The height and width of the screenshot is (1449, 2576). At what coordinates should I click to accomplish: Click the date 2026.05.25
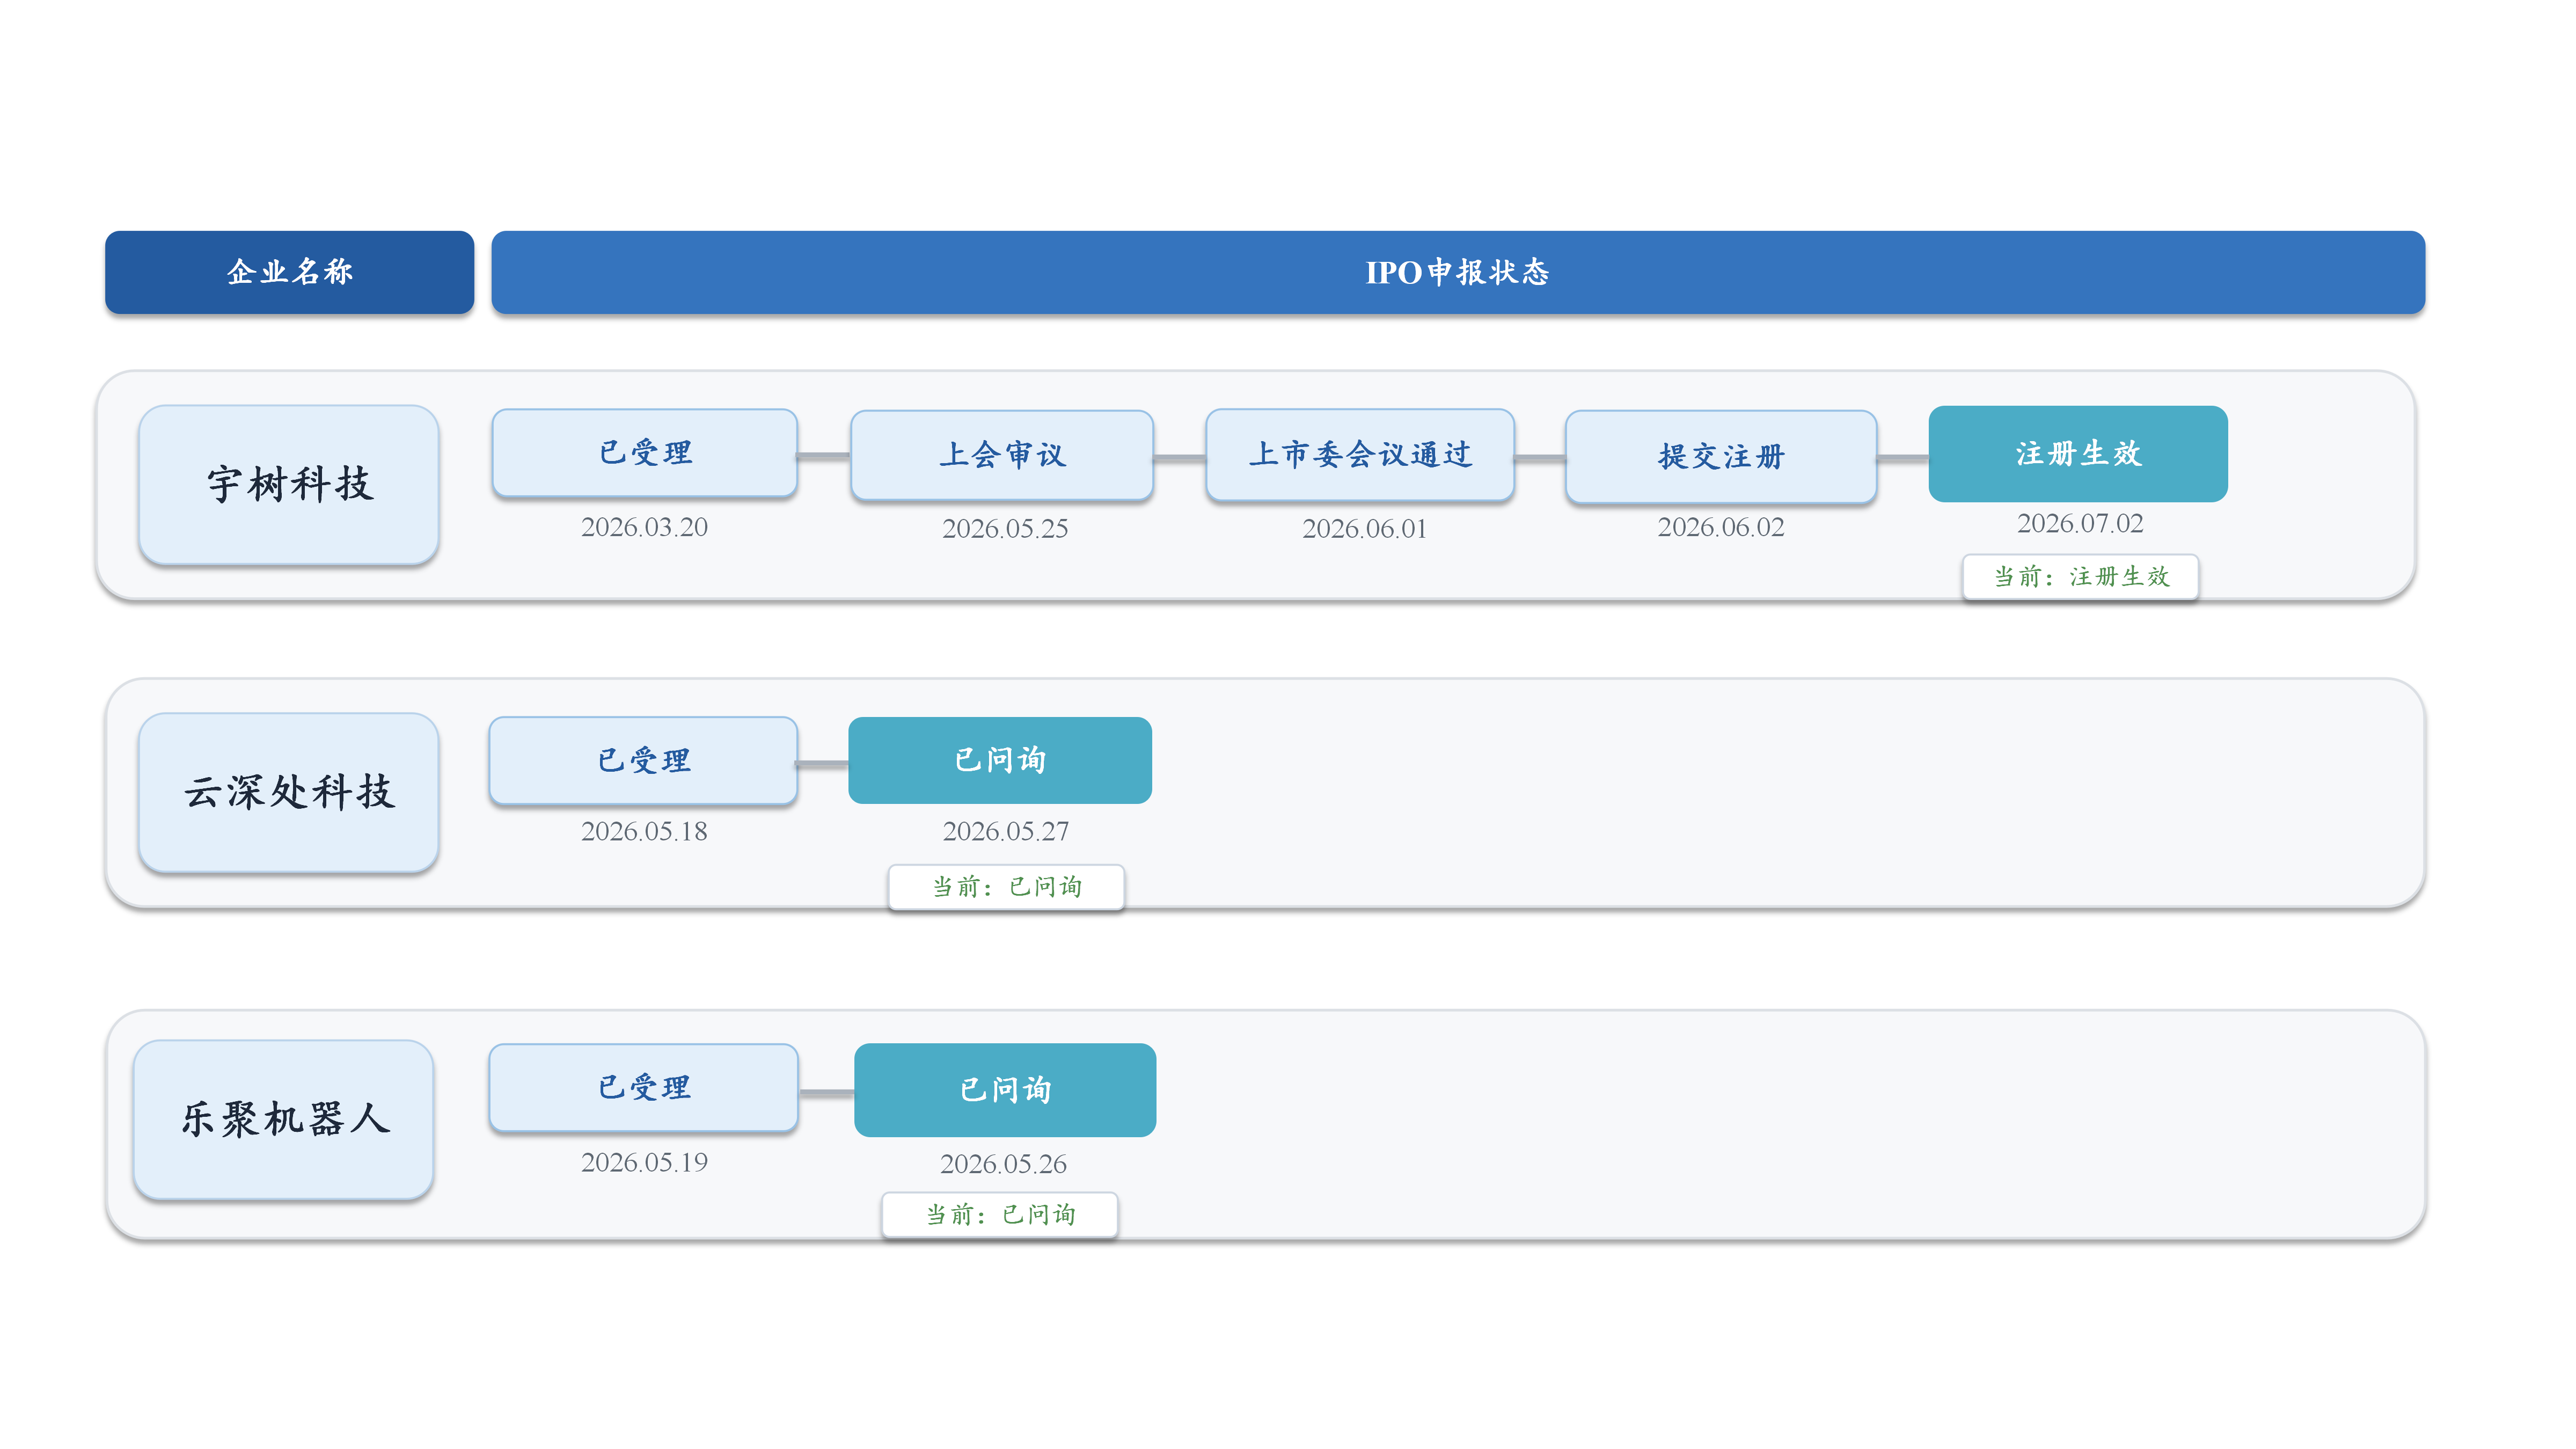(x=1005, y=528)
